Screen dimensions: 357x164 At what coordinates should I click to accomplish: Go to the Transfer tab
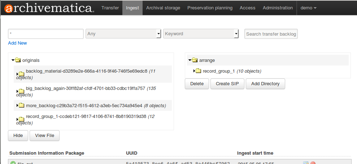110,8
